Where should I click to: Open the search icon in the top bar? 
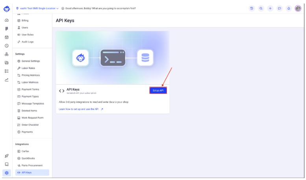point(261,8)
